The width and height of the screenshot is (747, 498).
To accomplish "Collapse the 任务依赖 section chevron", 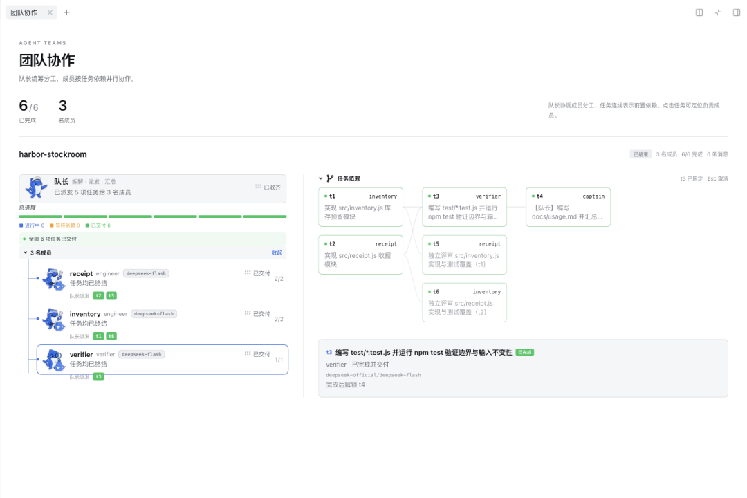I will (321, 178).
